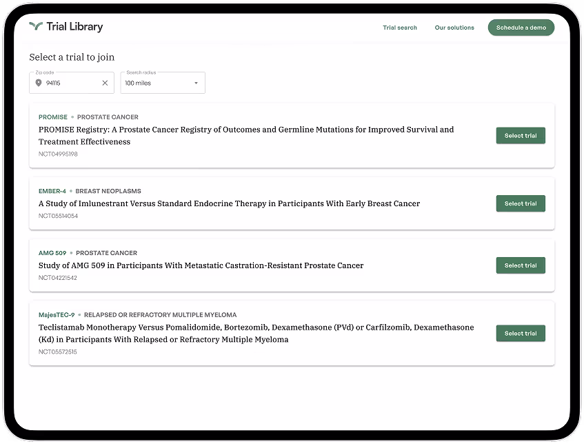Click the Trial Library leaf logo icon
This screenshot has width=584, height=444.
tap(36, 27)
